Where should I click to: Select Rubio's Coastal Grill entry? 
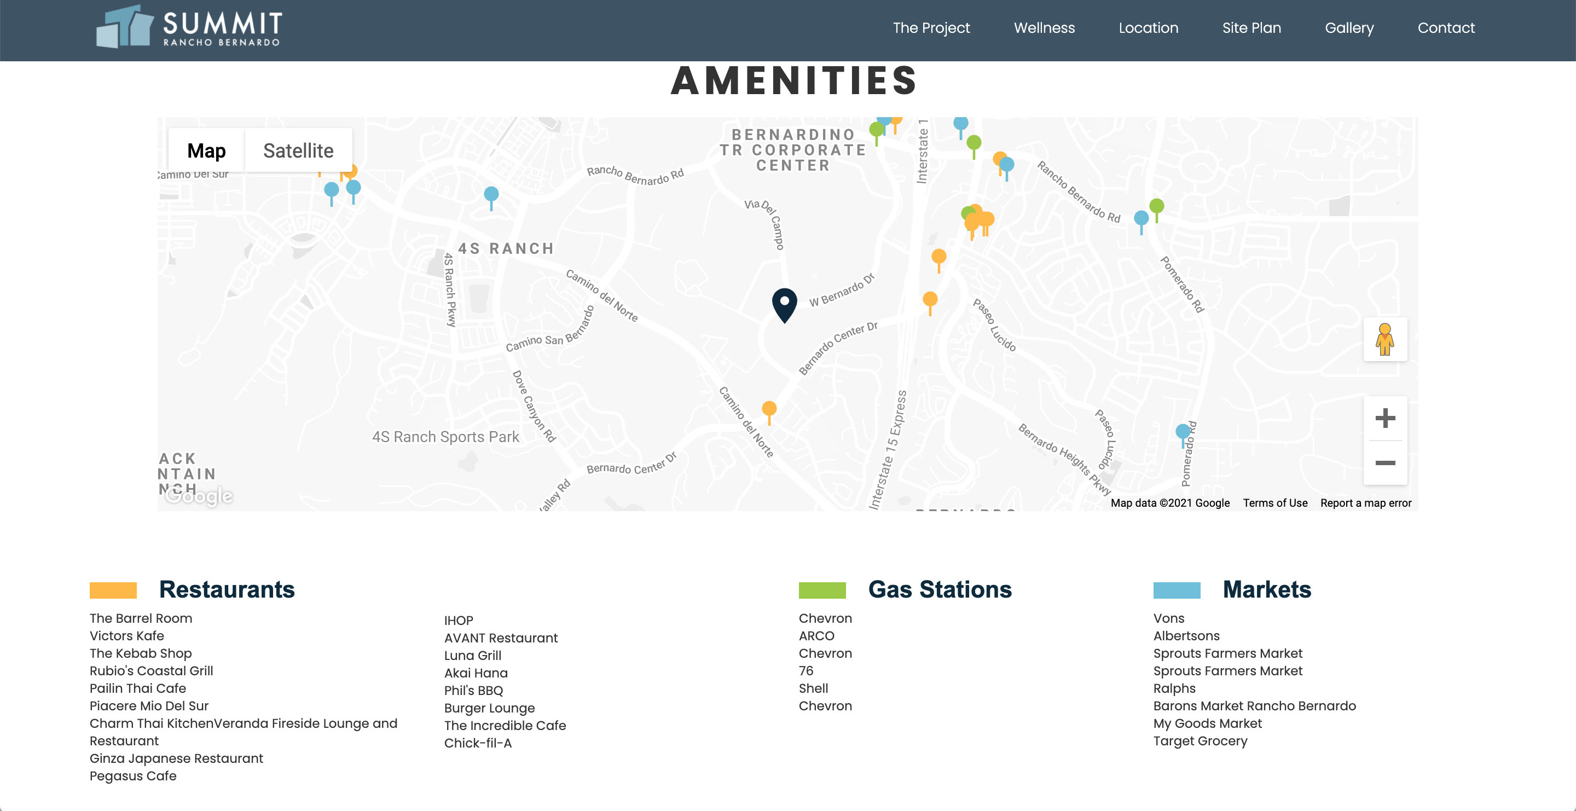pyautogui.click(x=151, y=671)
